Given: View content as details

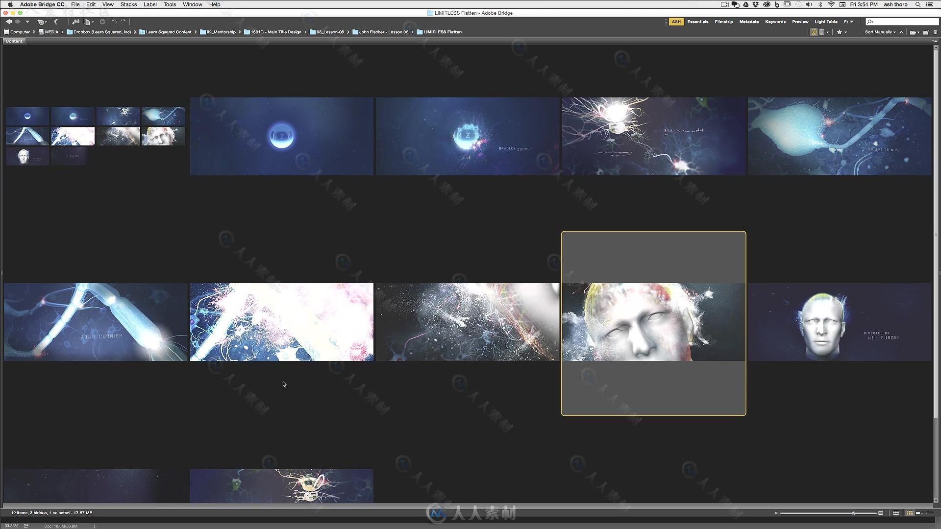Looking at the screenshot, I should pyautogui.click(x=919, y=513).
